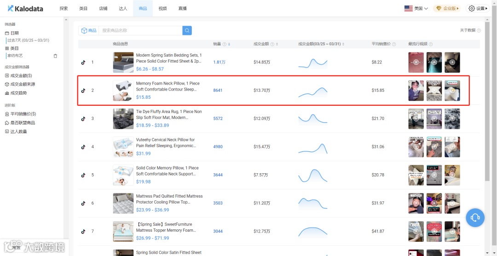Click the blue search magnifier button
The image size is (497, 256).
click(x=187, y=30)
